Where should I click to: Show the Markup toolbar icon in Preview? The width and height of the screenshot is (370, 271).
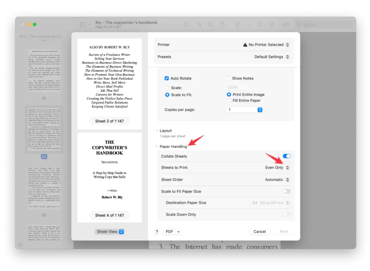272,25
